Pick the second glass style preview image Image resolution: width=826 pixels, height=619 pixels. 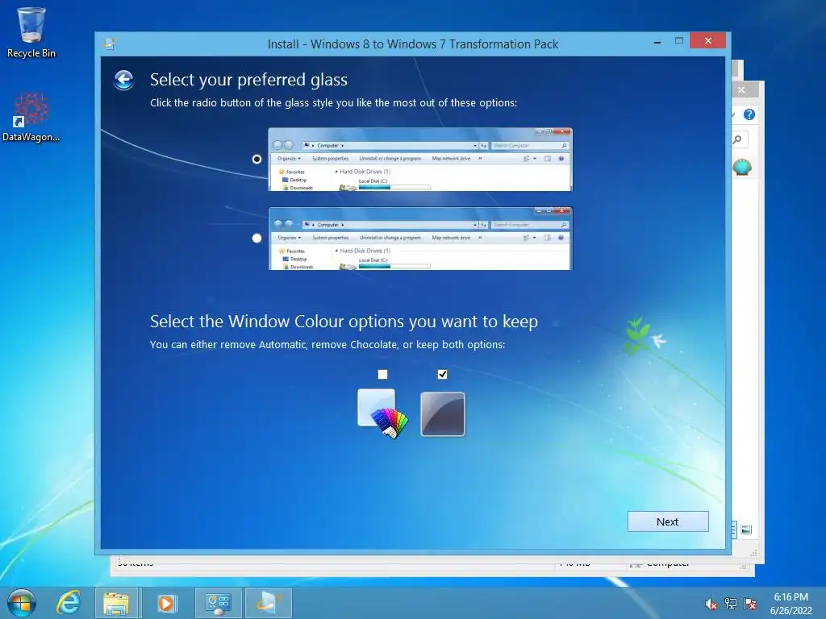coord(419,239)
